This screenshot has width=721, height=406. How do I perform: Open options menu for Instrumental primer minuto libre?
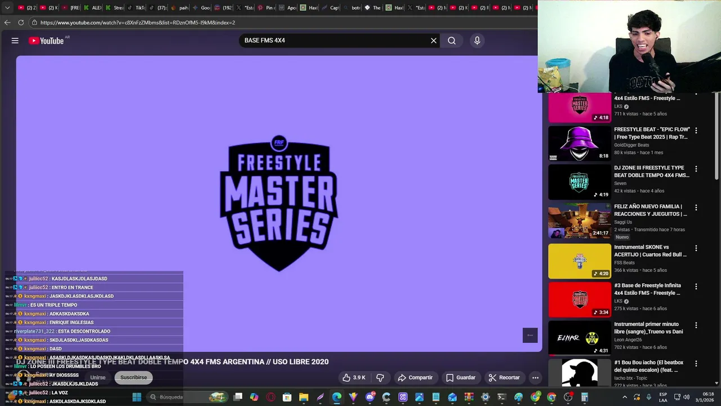pyautogui.click(x=696, y=325)
